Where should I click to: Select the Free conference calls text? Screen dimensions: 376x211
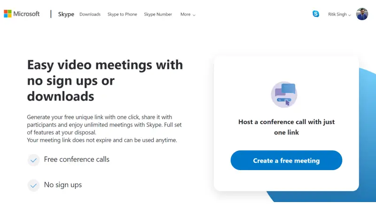click(77, 159)
